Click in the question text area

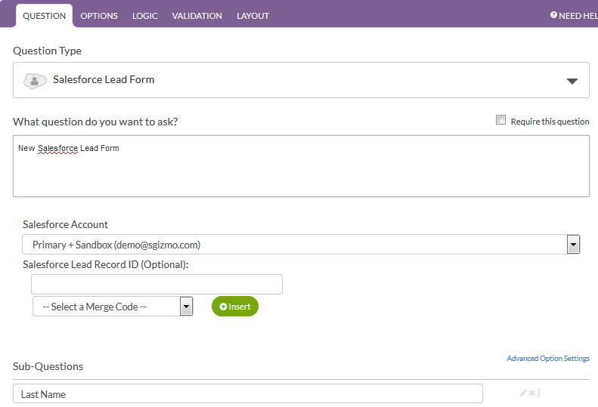[x=301, y=170]
